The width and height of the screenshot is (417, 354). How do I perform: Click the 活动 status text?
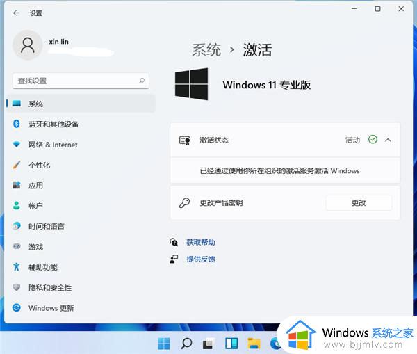point(352,140)
